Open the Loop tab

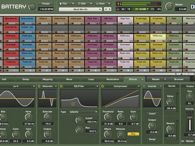91,79
